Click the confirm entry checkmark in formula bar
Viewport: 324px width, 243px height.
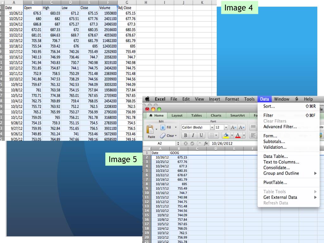click(x=192, y=143)
